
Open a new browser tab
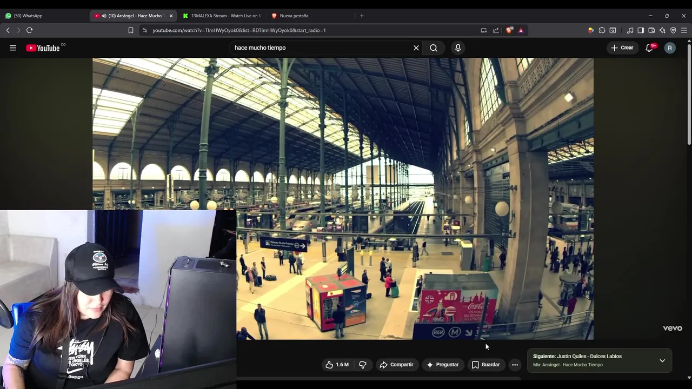tap(362, 16)
